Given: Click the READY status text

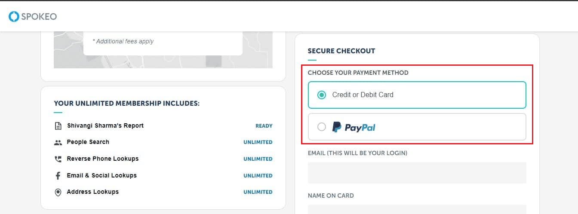Looking at the screenshot, I should pyautogui.click(x=264, y=126).
